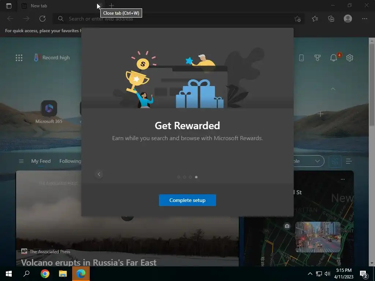
Task: Open the taskbar network icon
Action: pyautogui.click(x=319, y=274)
